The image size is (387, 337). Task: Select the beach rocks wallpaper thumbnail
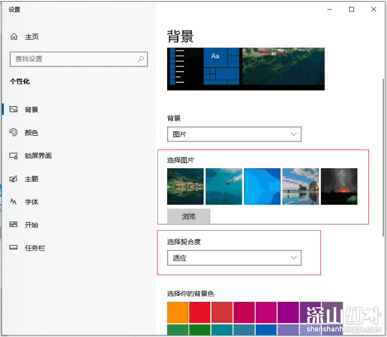point(301,186)
